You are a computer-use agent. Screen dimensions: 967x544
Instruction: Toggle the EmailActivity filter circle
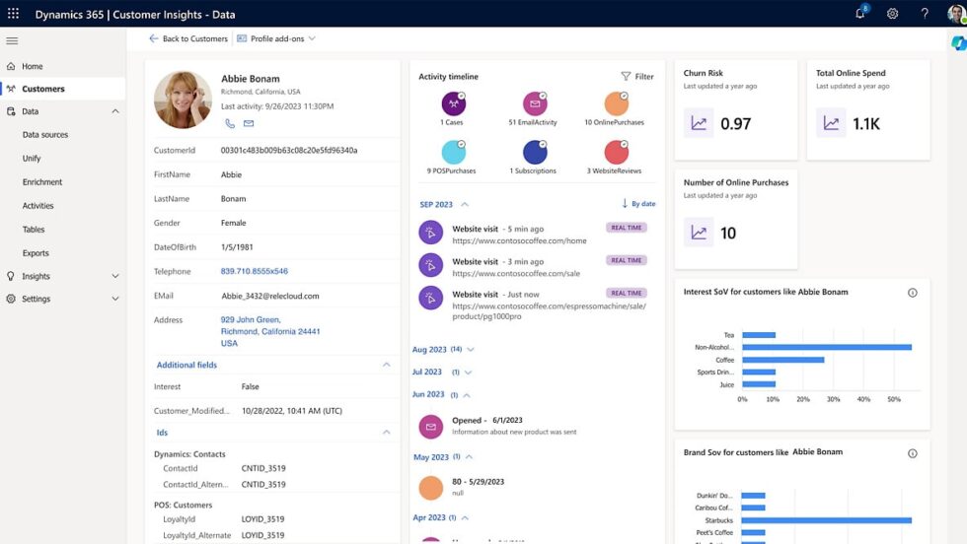pyautogui.click(x=534, y=103)
